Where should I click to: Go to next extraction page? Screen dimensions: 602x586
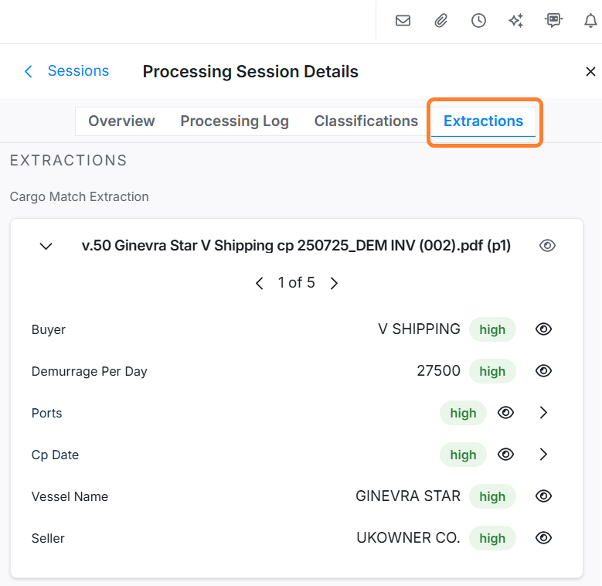[334, 283]
